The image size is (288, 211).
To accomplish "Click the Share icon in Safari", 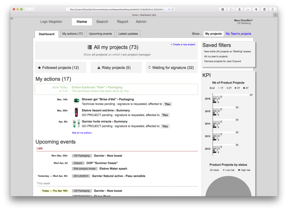I will pyautogui.click(x=273, y=9).
